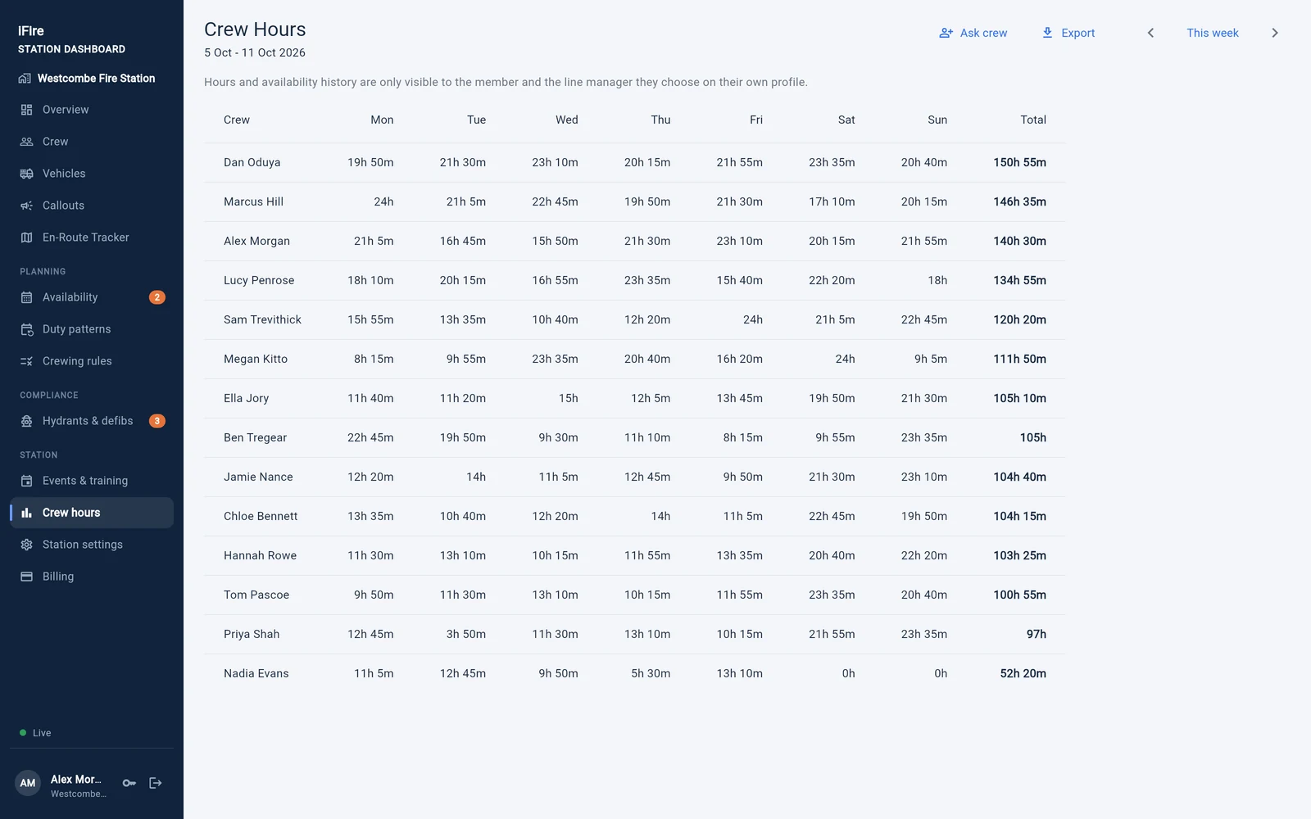1311x819 pixels.
Task: Click Sam Trevithick's name cell
Action: 262,319
